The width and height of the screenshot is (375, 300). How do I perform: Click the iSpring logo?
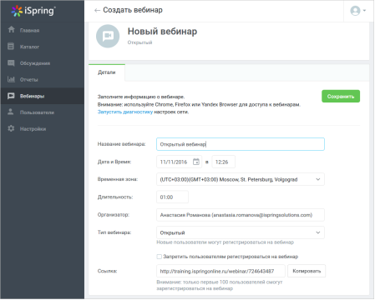click(33, 11)
